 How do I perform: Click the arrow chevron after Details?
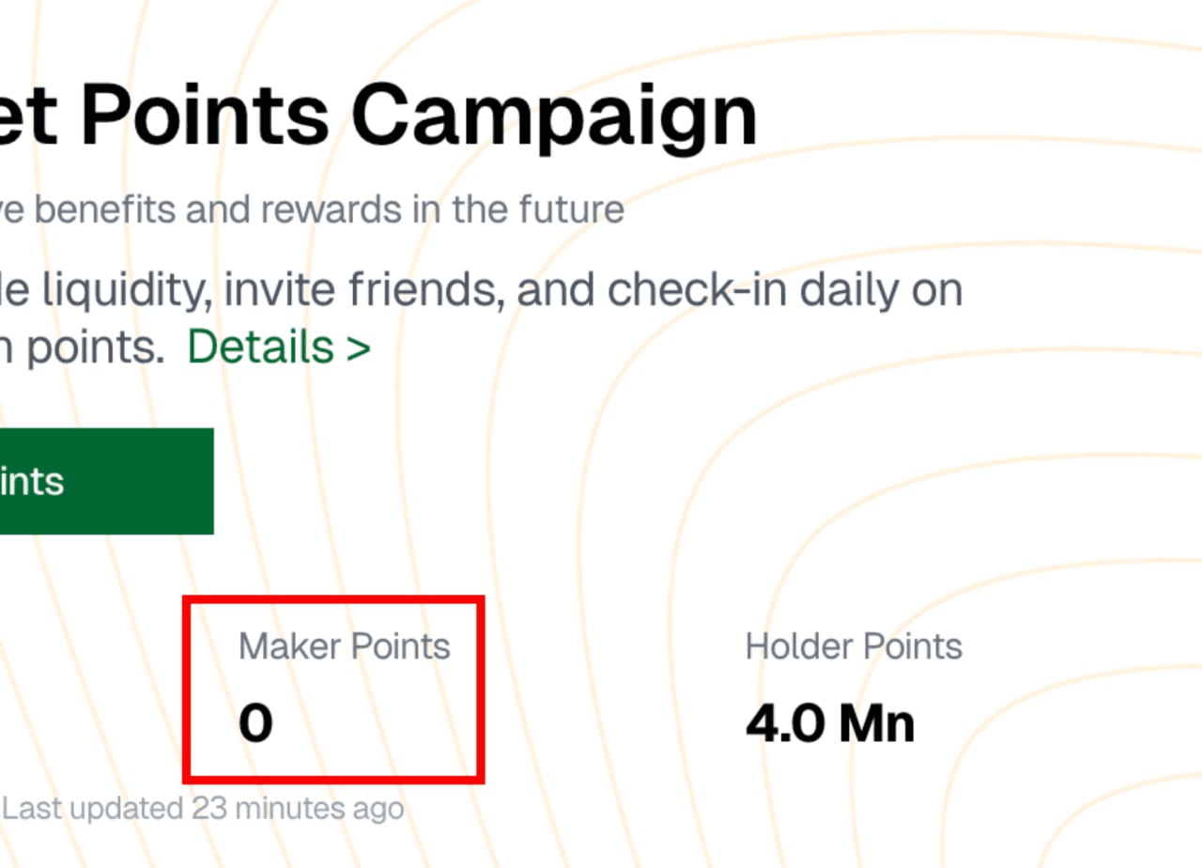pos(358,349)
